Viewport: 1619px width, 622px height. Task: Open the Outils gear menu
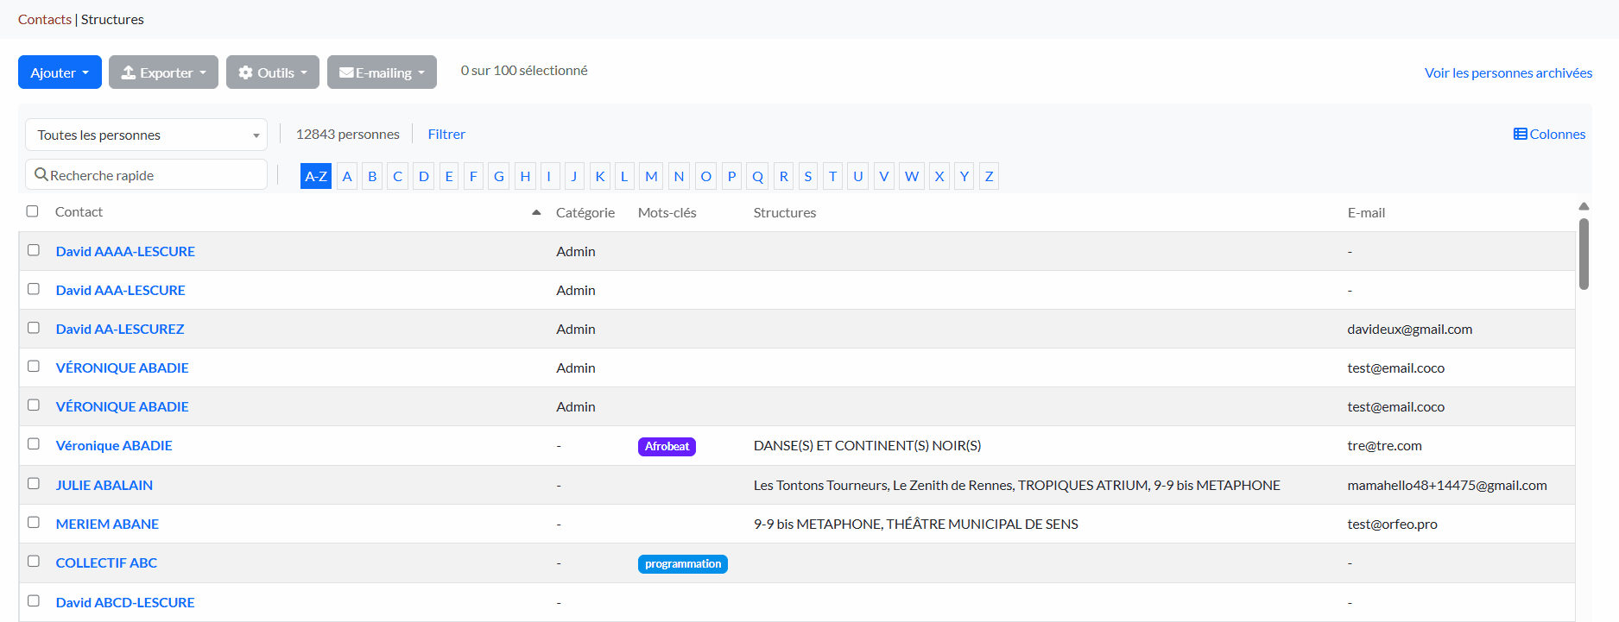point(272,72)
